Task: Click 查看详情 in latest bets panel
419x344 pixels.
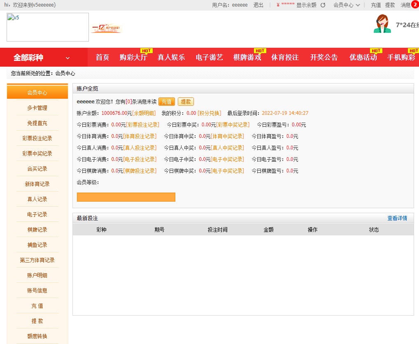Action: [x=397, y=218]
